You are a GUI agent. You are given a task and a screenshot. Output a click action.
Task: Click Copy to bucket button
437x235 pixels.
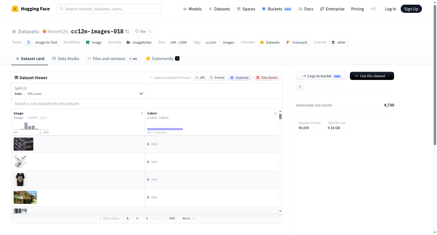tap(322, 76)
